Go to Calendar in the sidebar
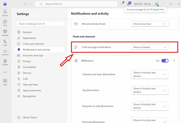This screenshot has width=181, height=123. click(x=5, y=32)
